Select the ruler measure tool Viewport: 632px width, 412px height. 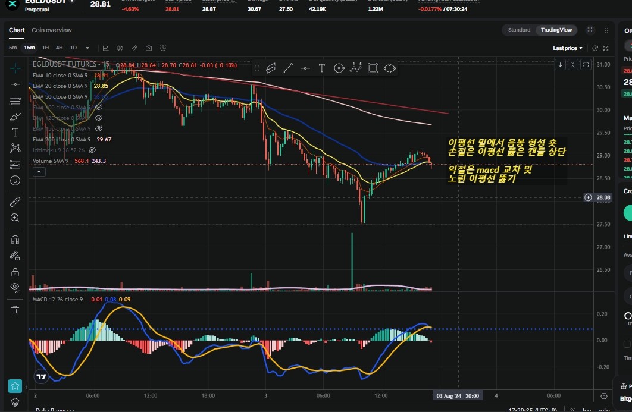click(15, 202)
